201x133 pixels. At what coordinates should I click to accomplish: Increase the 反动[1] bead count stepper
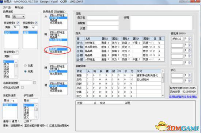point(190,38)
